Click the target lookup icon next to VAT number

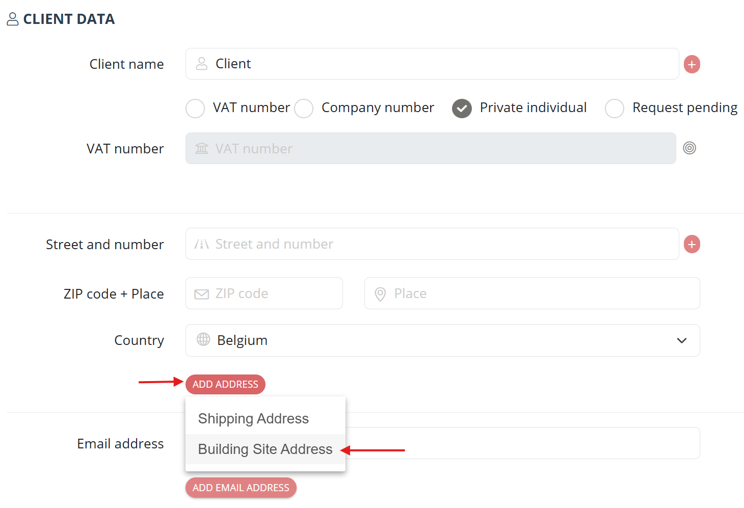[x=689, y=148]
